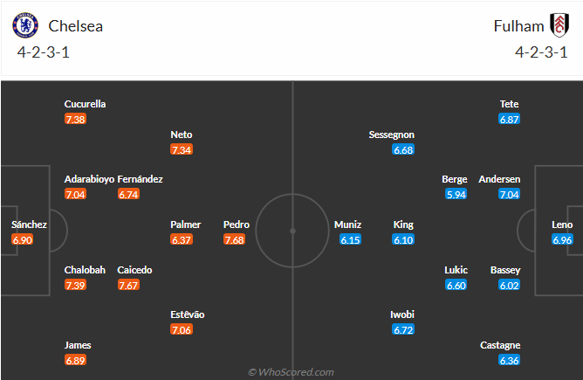Select Fulham team name heading

518,26
